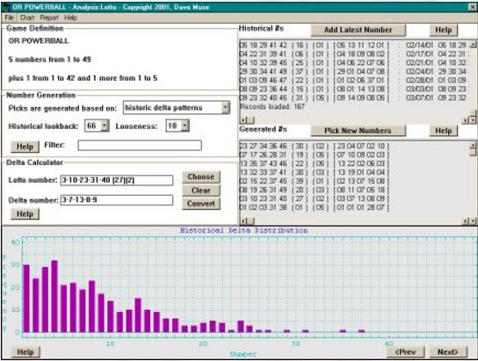Click the Filter input field

pos(140,145)
